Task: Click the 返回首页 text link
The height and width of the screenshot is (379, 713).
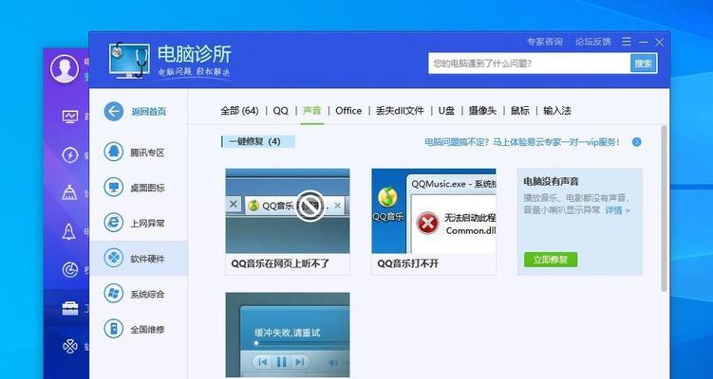Action: click(x=149, y=112)
